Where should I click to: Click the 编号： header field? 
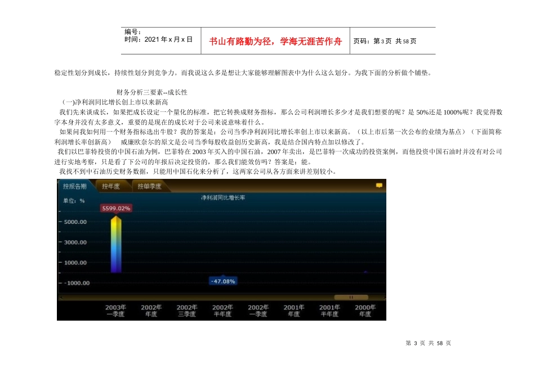pos(133,31)
